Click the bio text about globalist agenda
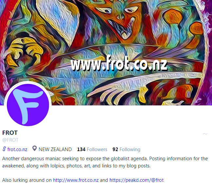 tap(105, 162)
